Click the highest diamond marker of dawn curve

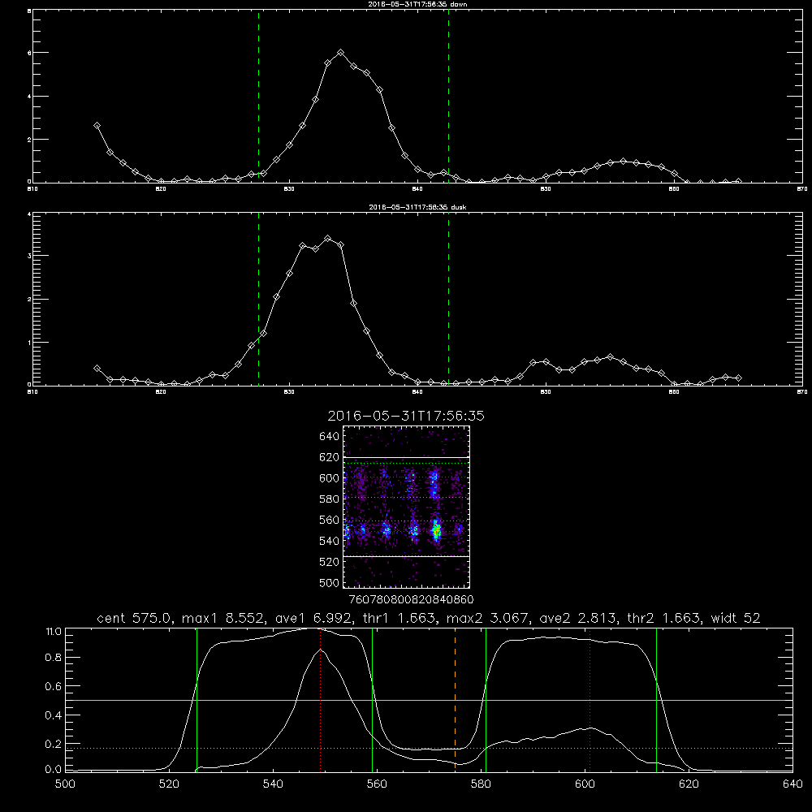pyautogui.click(x=340, y=52)
